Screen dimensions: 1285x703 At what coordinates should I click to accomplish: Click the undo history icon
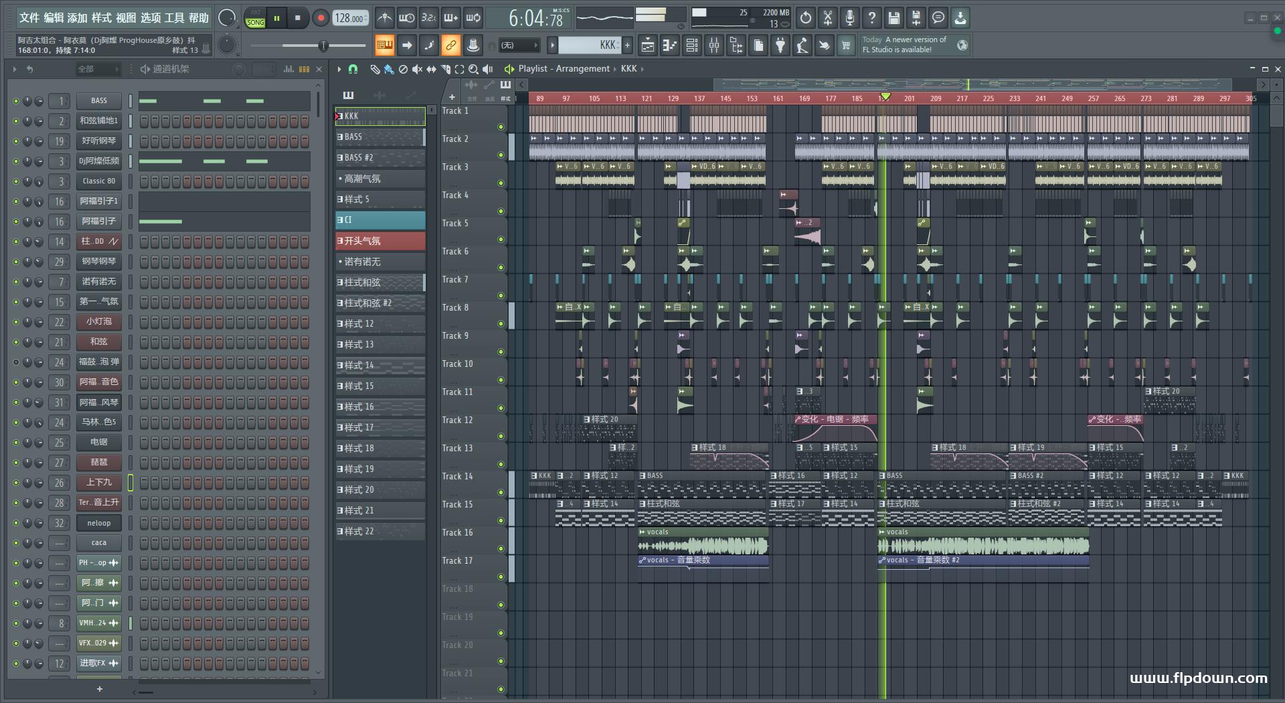806,18
